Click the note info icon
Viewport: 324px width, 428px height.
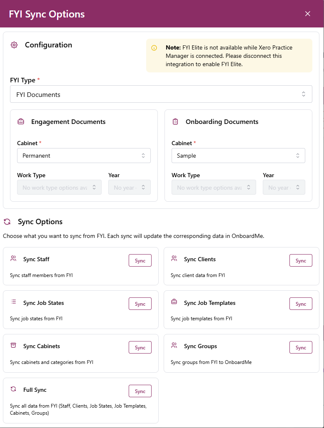point(154,48)
